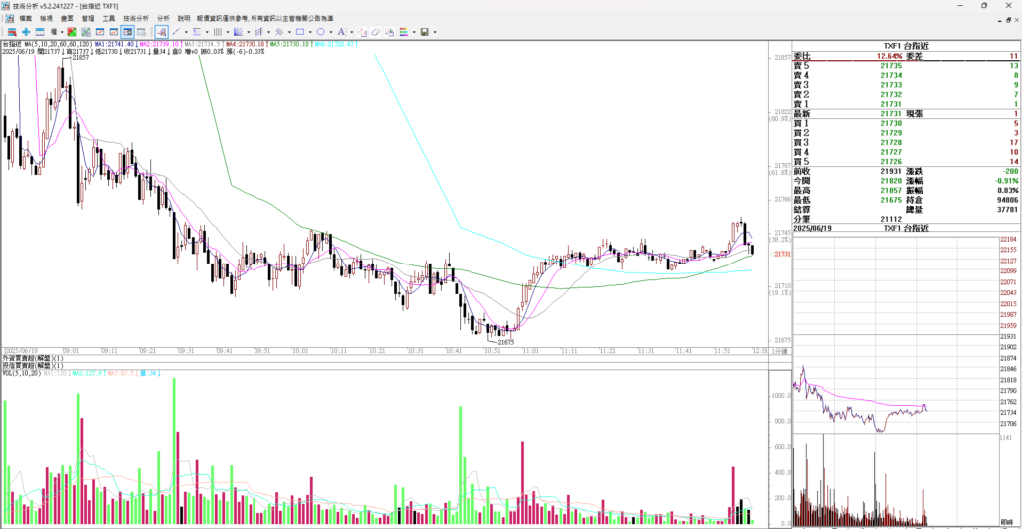The width and height of the screenshot is (1022, 529).
Task: Click the red and green chart icon
Action: tap(72, 31)
